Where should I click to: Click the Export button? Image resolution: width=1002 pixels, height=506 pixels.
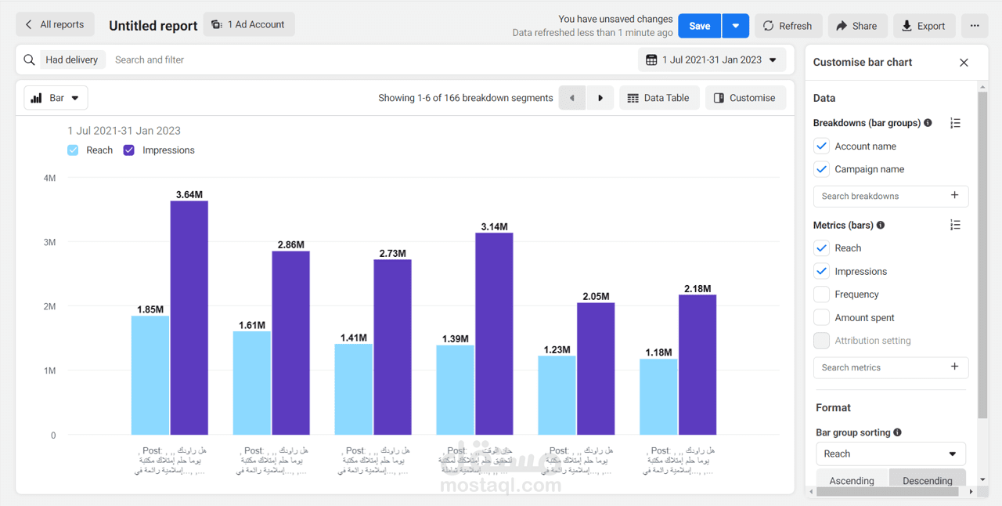tap(924, 26)
